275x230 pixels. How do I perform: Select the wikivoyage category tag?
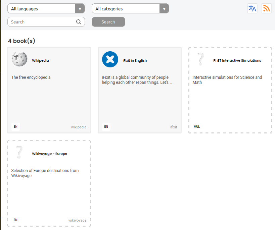tap(77, 220)
